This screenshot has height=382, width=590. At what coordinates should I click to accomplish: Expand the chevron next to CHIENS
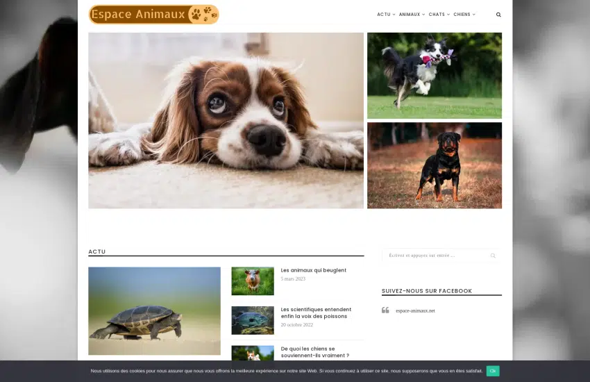point(474,15)
